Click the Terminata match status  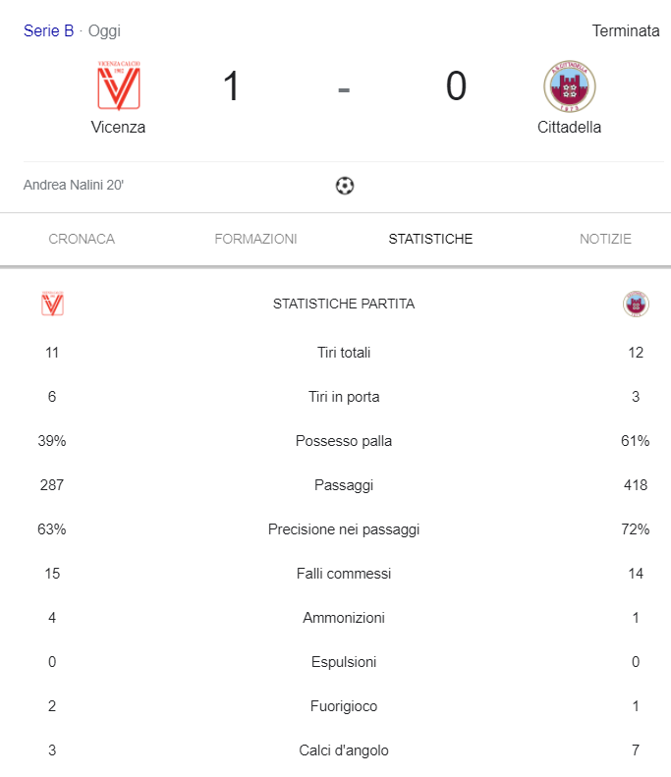[626, 30]
